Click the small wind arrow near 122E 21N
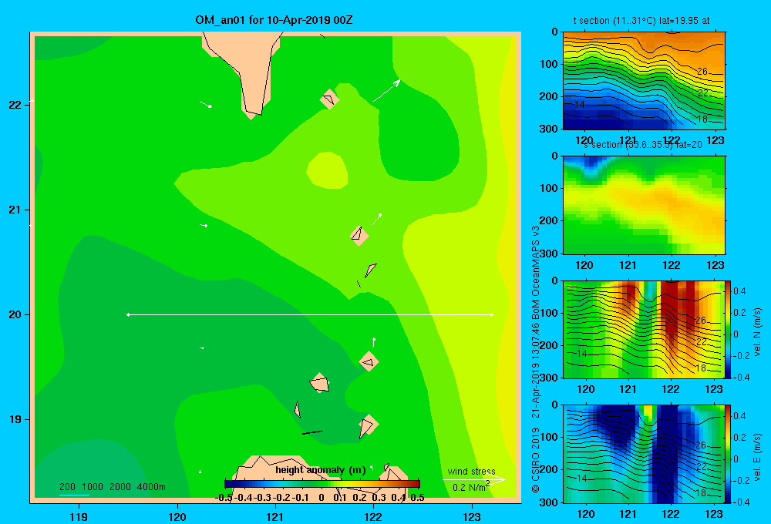Viewport: 771px width, 524px height. 377,220
